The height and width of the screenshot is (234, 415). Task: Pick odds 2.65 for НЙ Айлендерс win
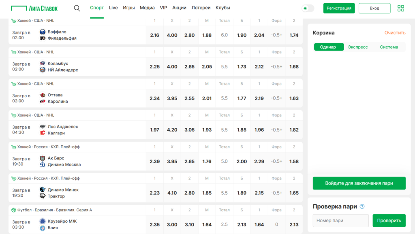point(190,67)
